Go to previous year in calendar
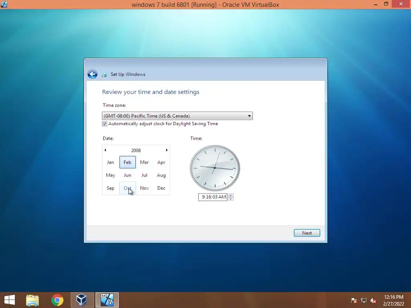This screenshot has width=411, height=308. [106, 150]
